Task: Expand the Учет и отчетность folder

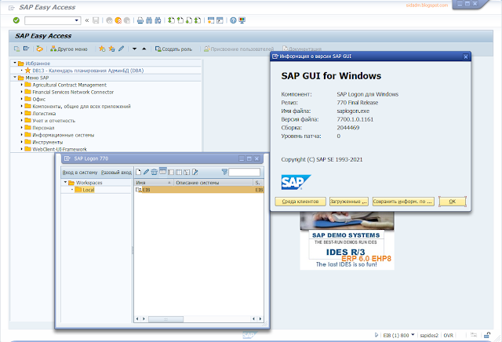Action: (22, 120)
